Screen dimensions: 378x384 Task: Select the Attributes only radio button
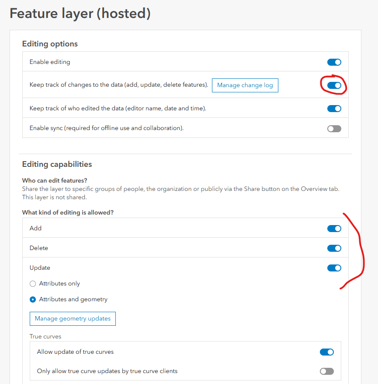(x=33, y=284)
